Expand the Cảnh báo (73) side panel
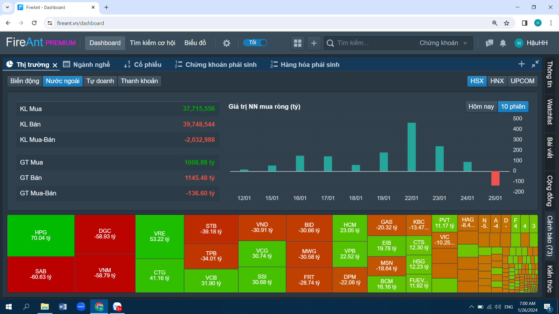Image resolution: width=559 pixels, height=314 pixels. 550,236
